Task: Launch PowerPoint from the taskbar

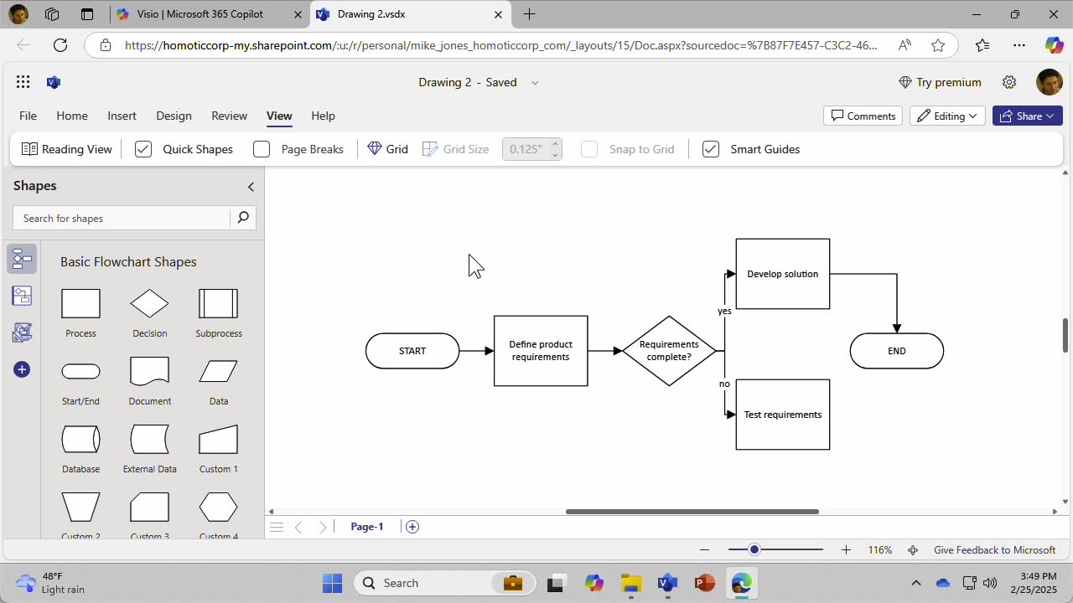Action: [x=704, y=583]
